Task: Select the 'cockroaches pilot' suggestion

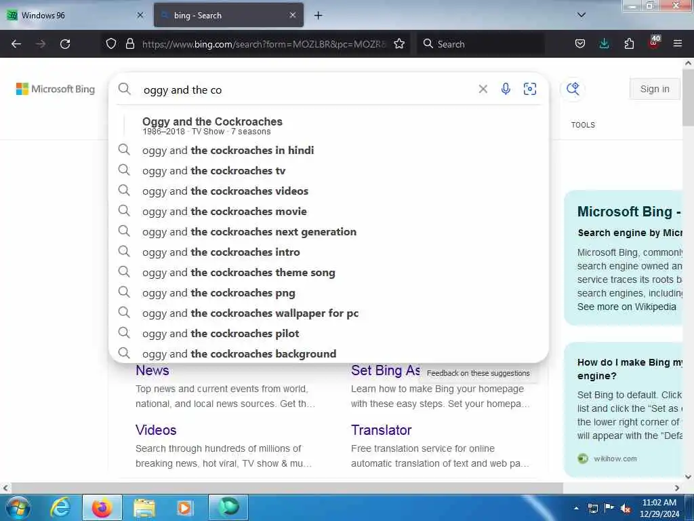Action: [x=329, y=334]
